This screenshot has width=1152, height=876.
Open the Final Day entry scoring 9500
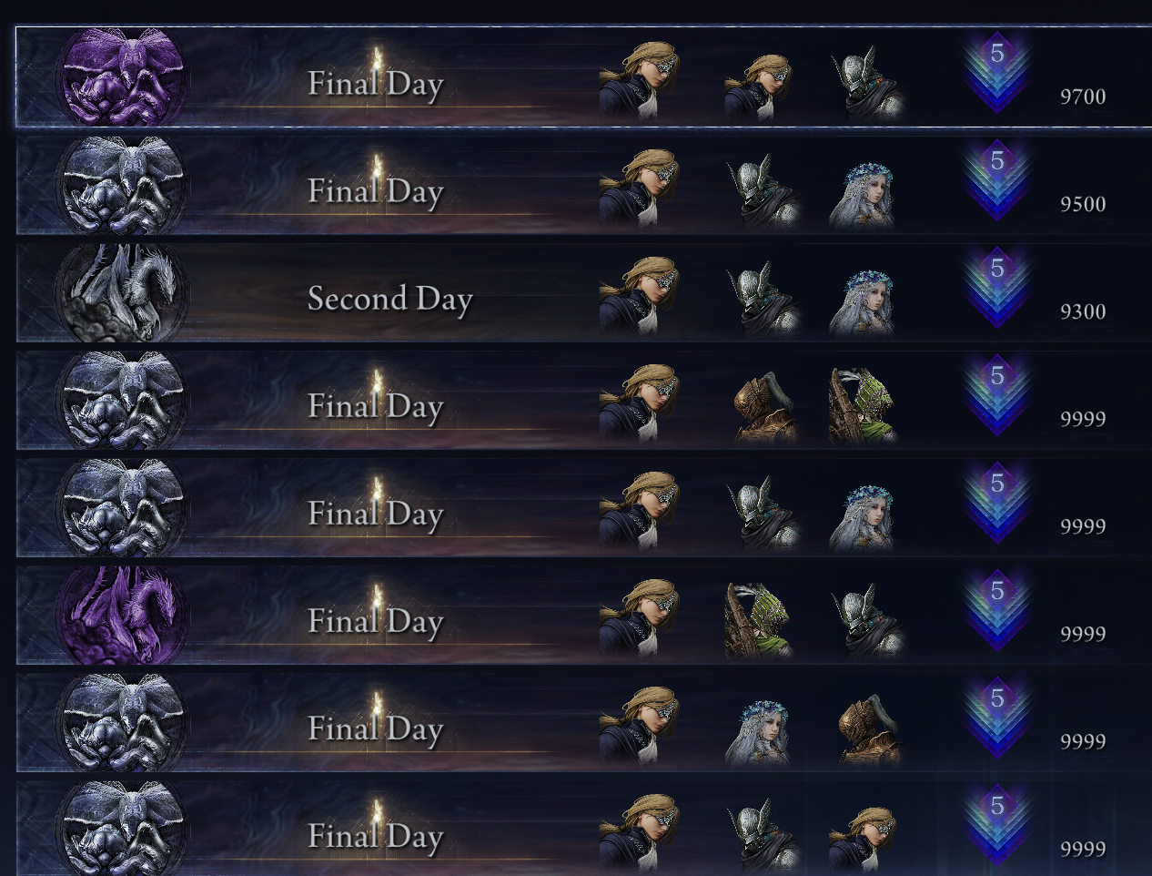point(583,185)
